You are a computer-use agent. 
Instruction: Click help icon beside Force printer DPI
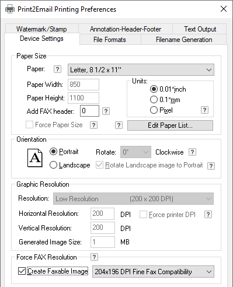[x=208, y=215]
